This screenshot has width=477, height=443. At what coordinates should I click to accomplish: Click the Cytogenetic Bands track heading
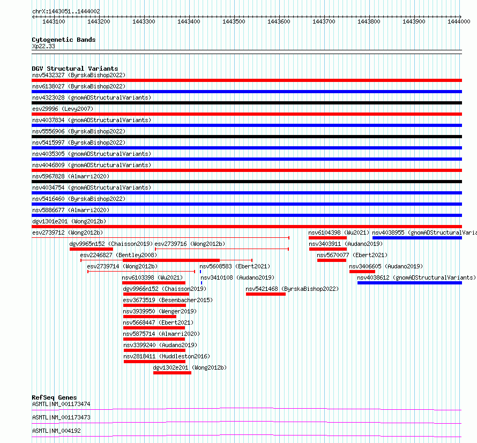pos(64,40)
